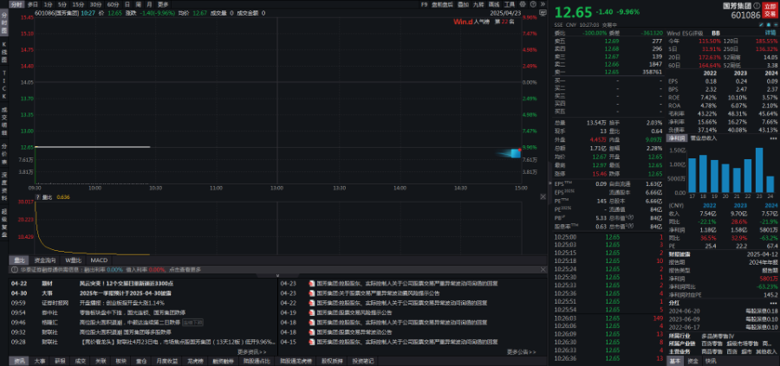This screenshot has height=366, width=780.
Task: Switch to the 研报 bottom tab
Action: tap(60, 361)
